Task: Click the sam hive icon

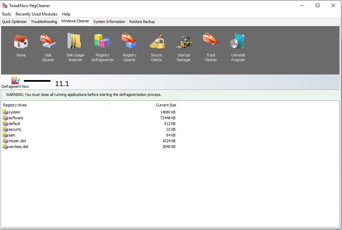Action: pos(5,135)
